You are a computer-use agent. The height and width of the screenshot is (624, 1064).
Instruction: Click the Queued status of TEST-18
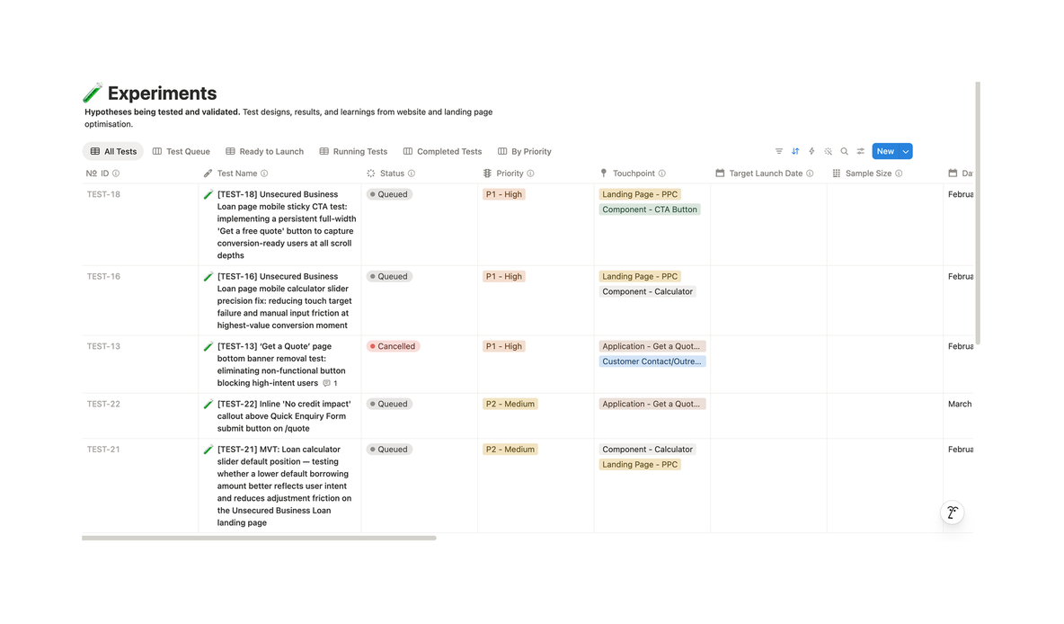pos(389,194)
